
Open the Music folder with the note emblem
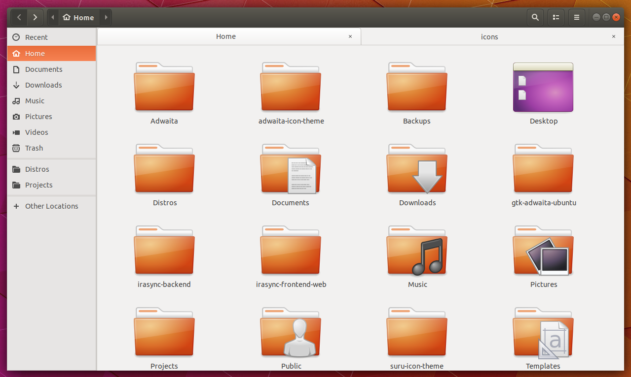(417, 250)
